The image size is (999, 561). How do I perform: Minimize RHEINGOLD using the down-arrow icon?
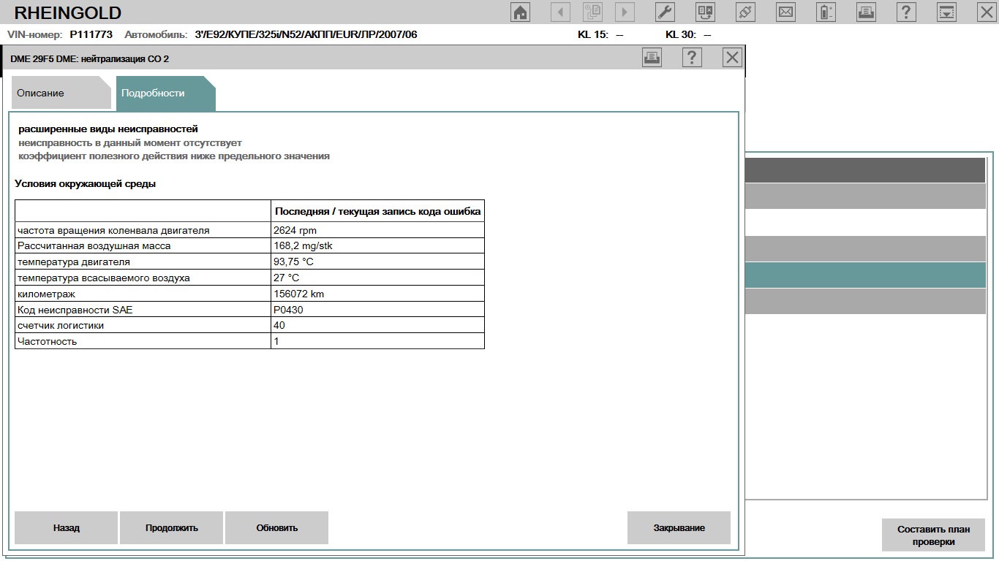pos(946,12)
